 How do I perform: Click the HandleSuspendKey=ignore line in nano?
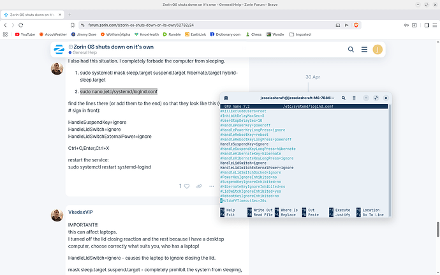point(244,144)
